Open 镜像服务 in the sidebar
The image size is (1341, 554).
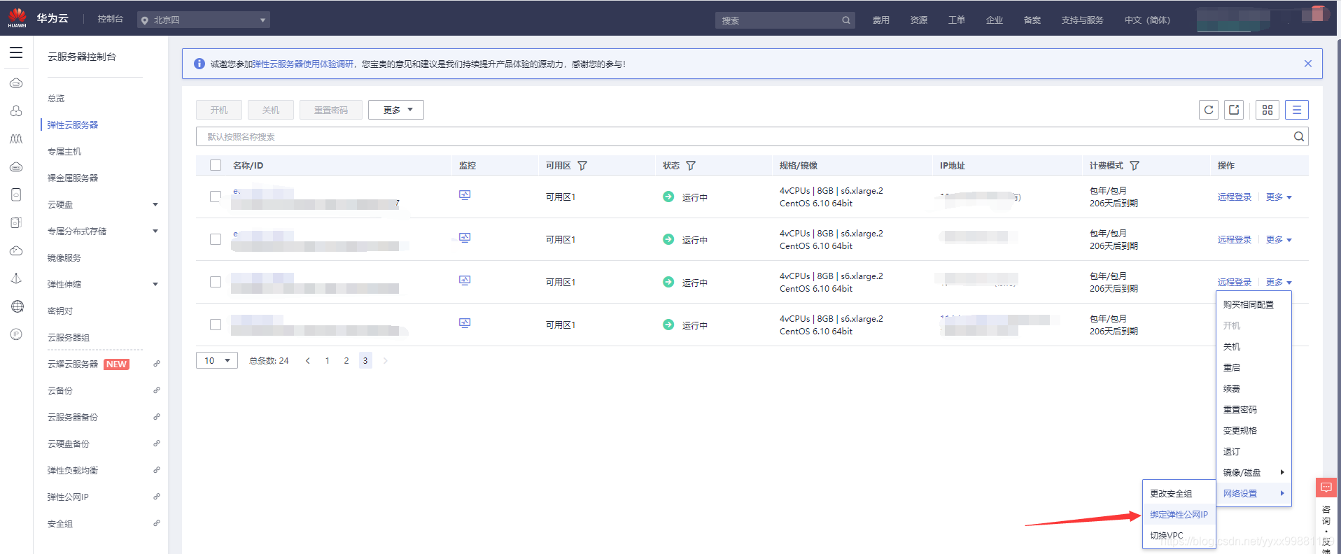(64, 258)
